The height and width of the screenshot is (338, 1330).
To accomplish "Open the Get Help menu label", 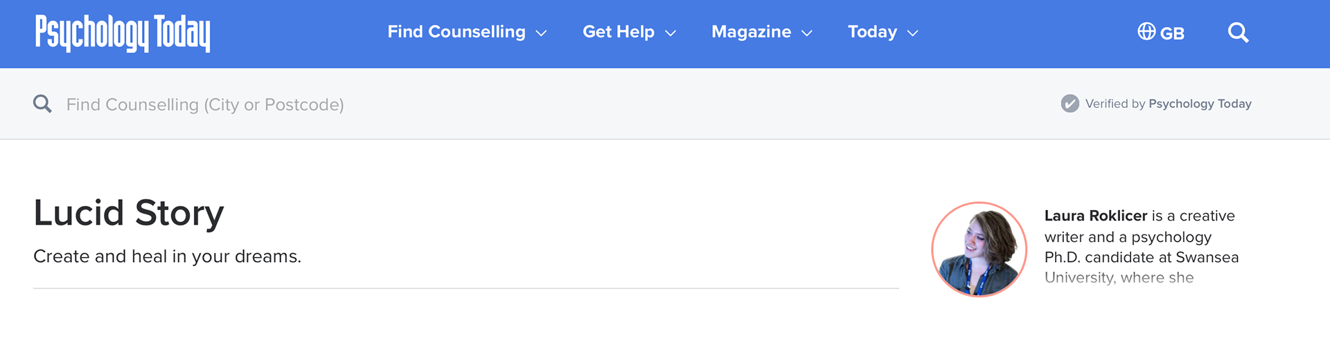I will click(619, 32).
